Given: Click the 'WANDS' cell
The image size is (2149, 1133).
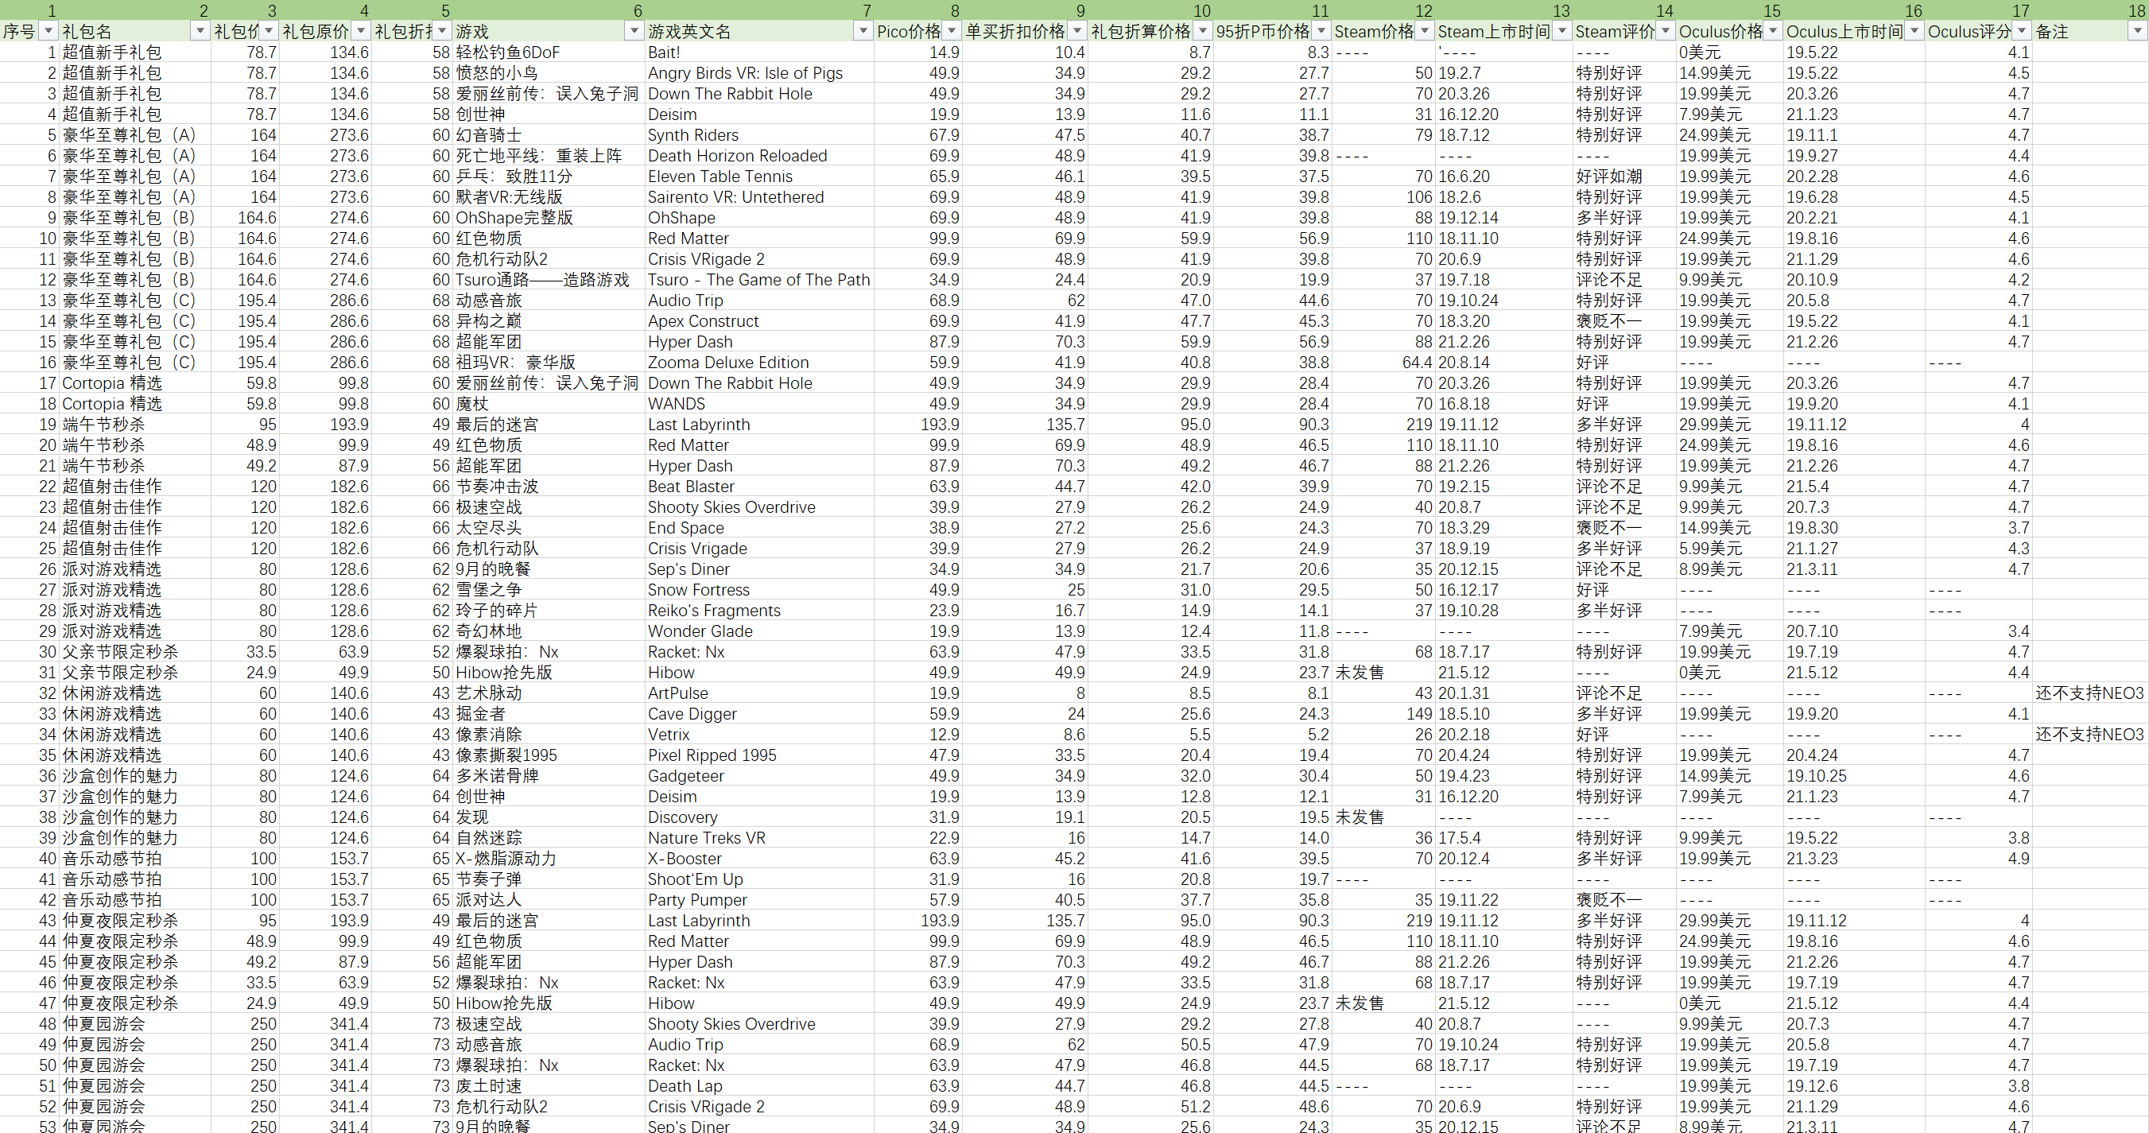Looking at the screenshot, I should pos(759,403).
